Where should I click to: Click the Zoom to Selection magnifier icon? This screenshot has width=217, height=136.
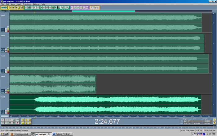[x=23, y=123]
